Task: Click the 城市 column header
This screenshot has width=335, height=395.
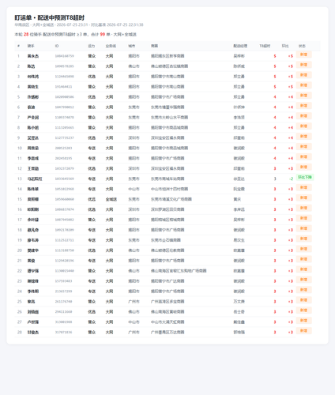Action: [x=132, y=46]
